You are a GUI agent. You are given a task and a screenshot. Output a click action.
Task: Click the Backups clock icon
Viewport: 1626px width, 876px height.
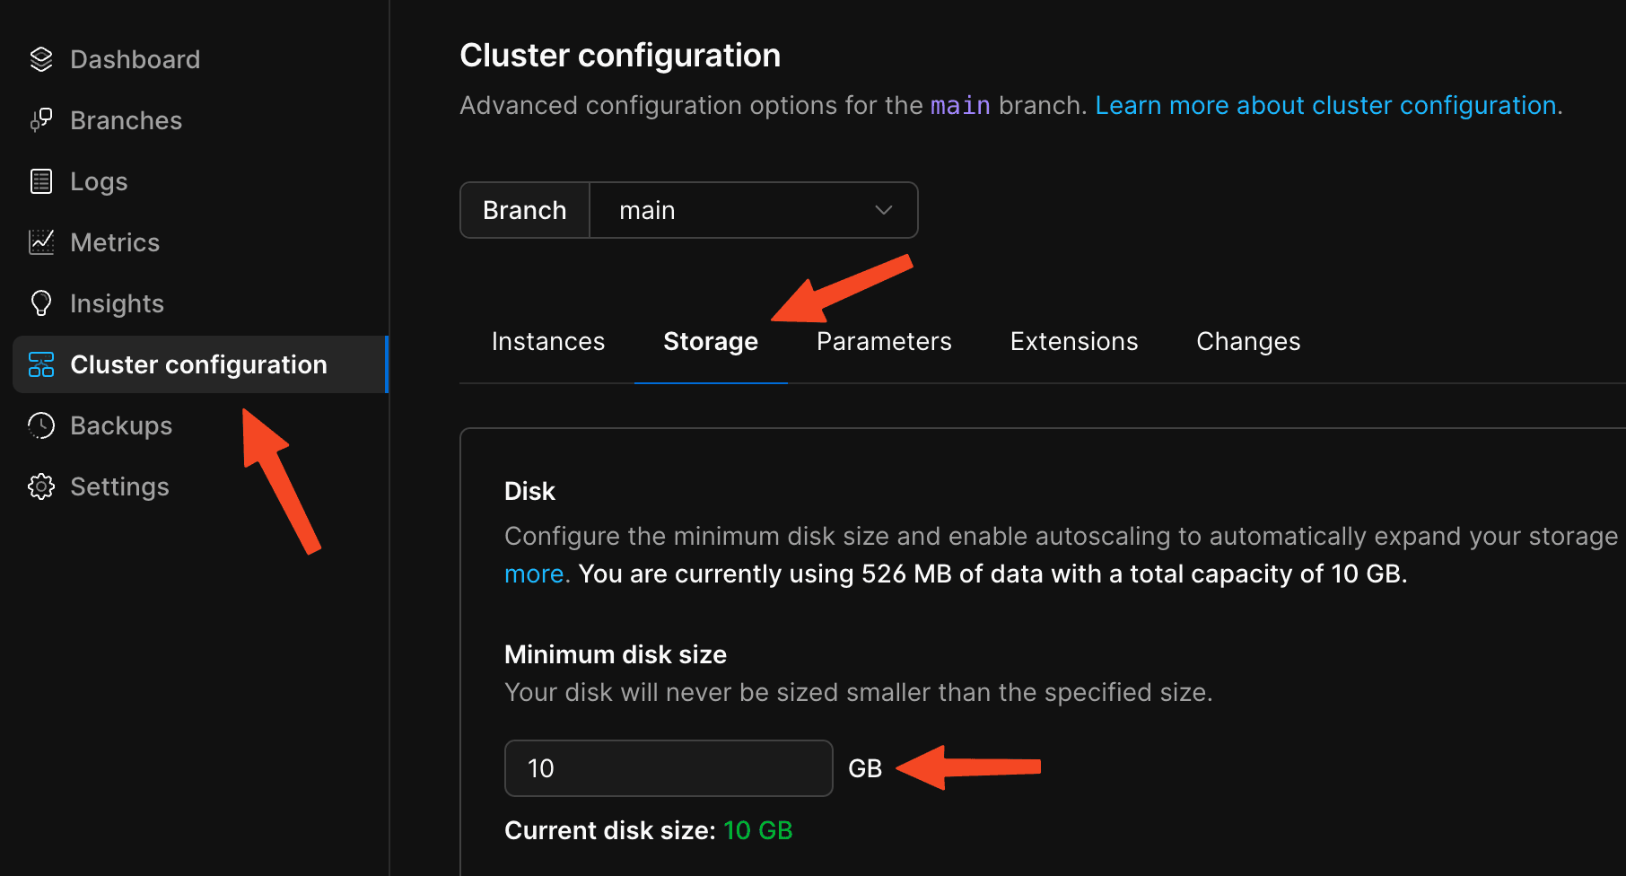pos(41,425)
